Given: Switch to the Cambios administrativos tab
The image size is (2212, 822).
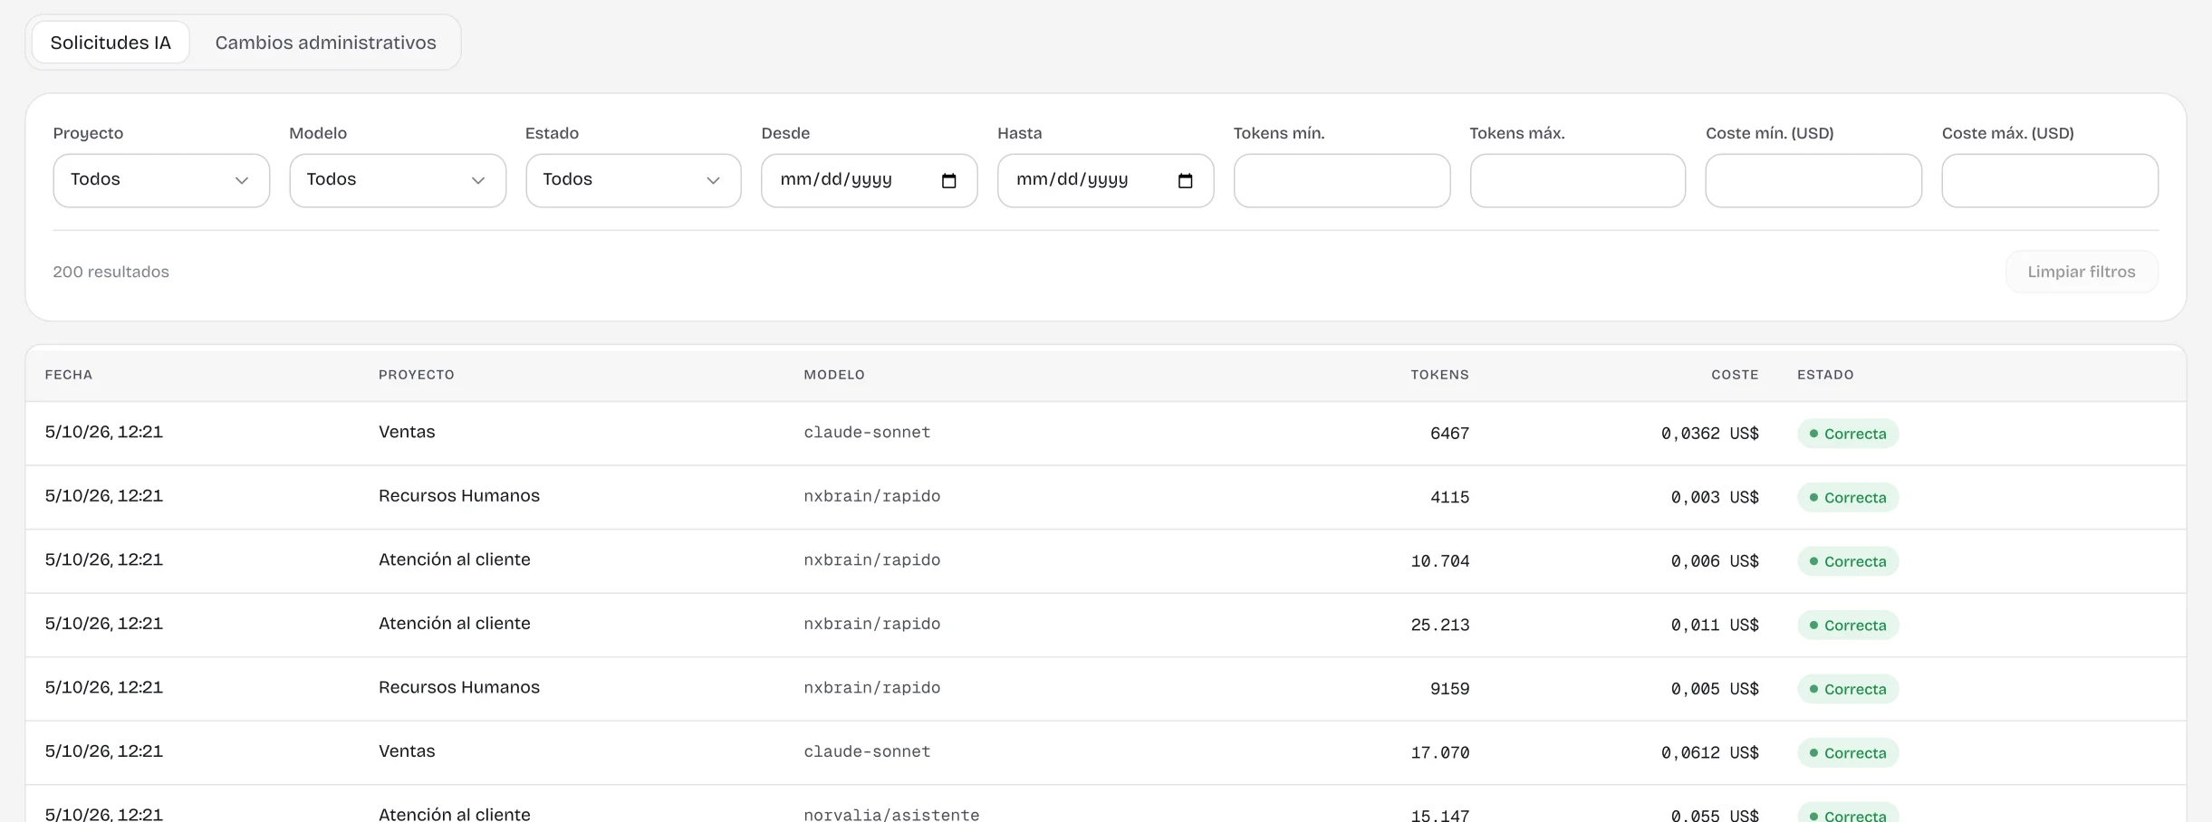Looking at the screenshot, I should [x=325, y=43].
